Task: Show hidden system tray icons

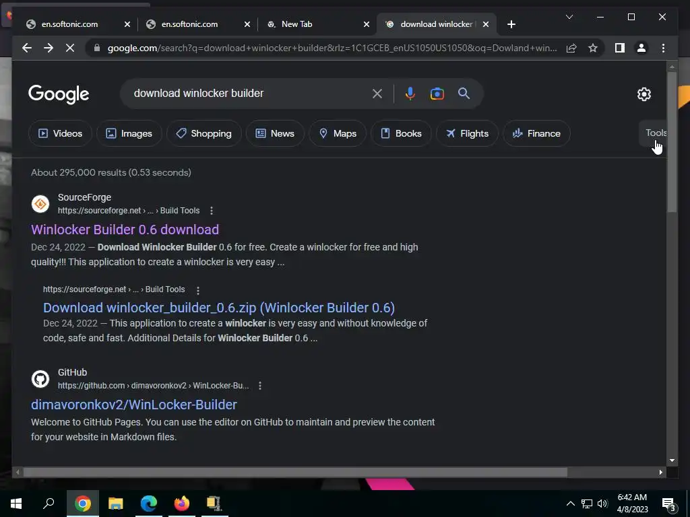Action: [x=570, y=504]
